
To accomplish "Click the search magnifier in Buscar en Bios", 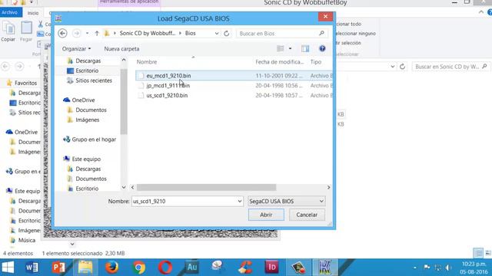I will 321,33.
